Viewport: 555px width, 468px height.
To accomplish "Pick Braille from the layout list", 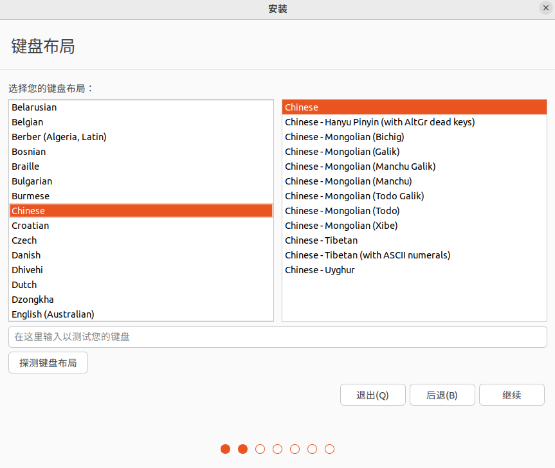I will [141, 166].
